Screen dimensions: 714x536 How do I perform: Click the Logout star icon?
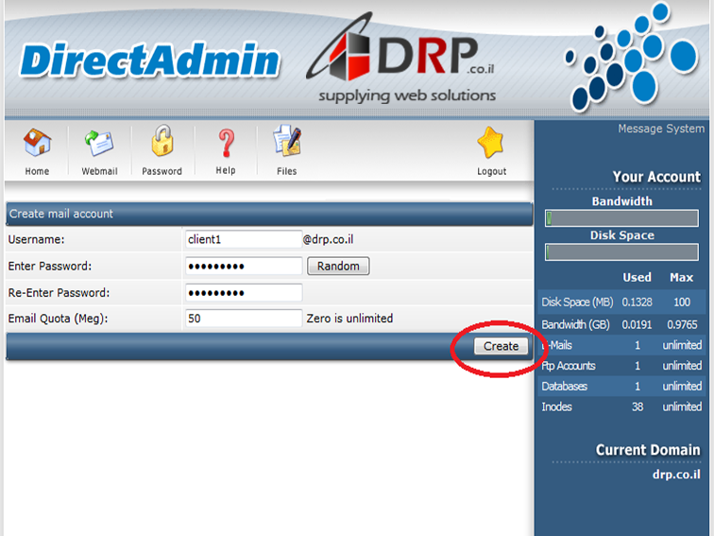491,144
